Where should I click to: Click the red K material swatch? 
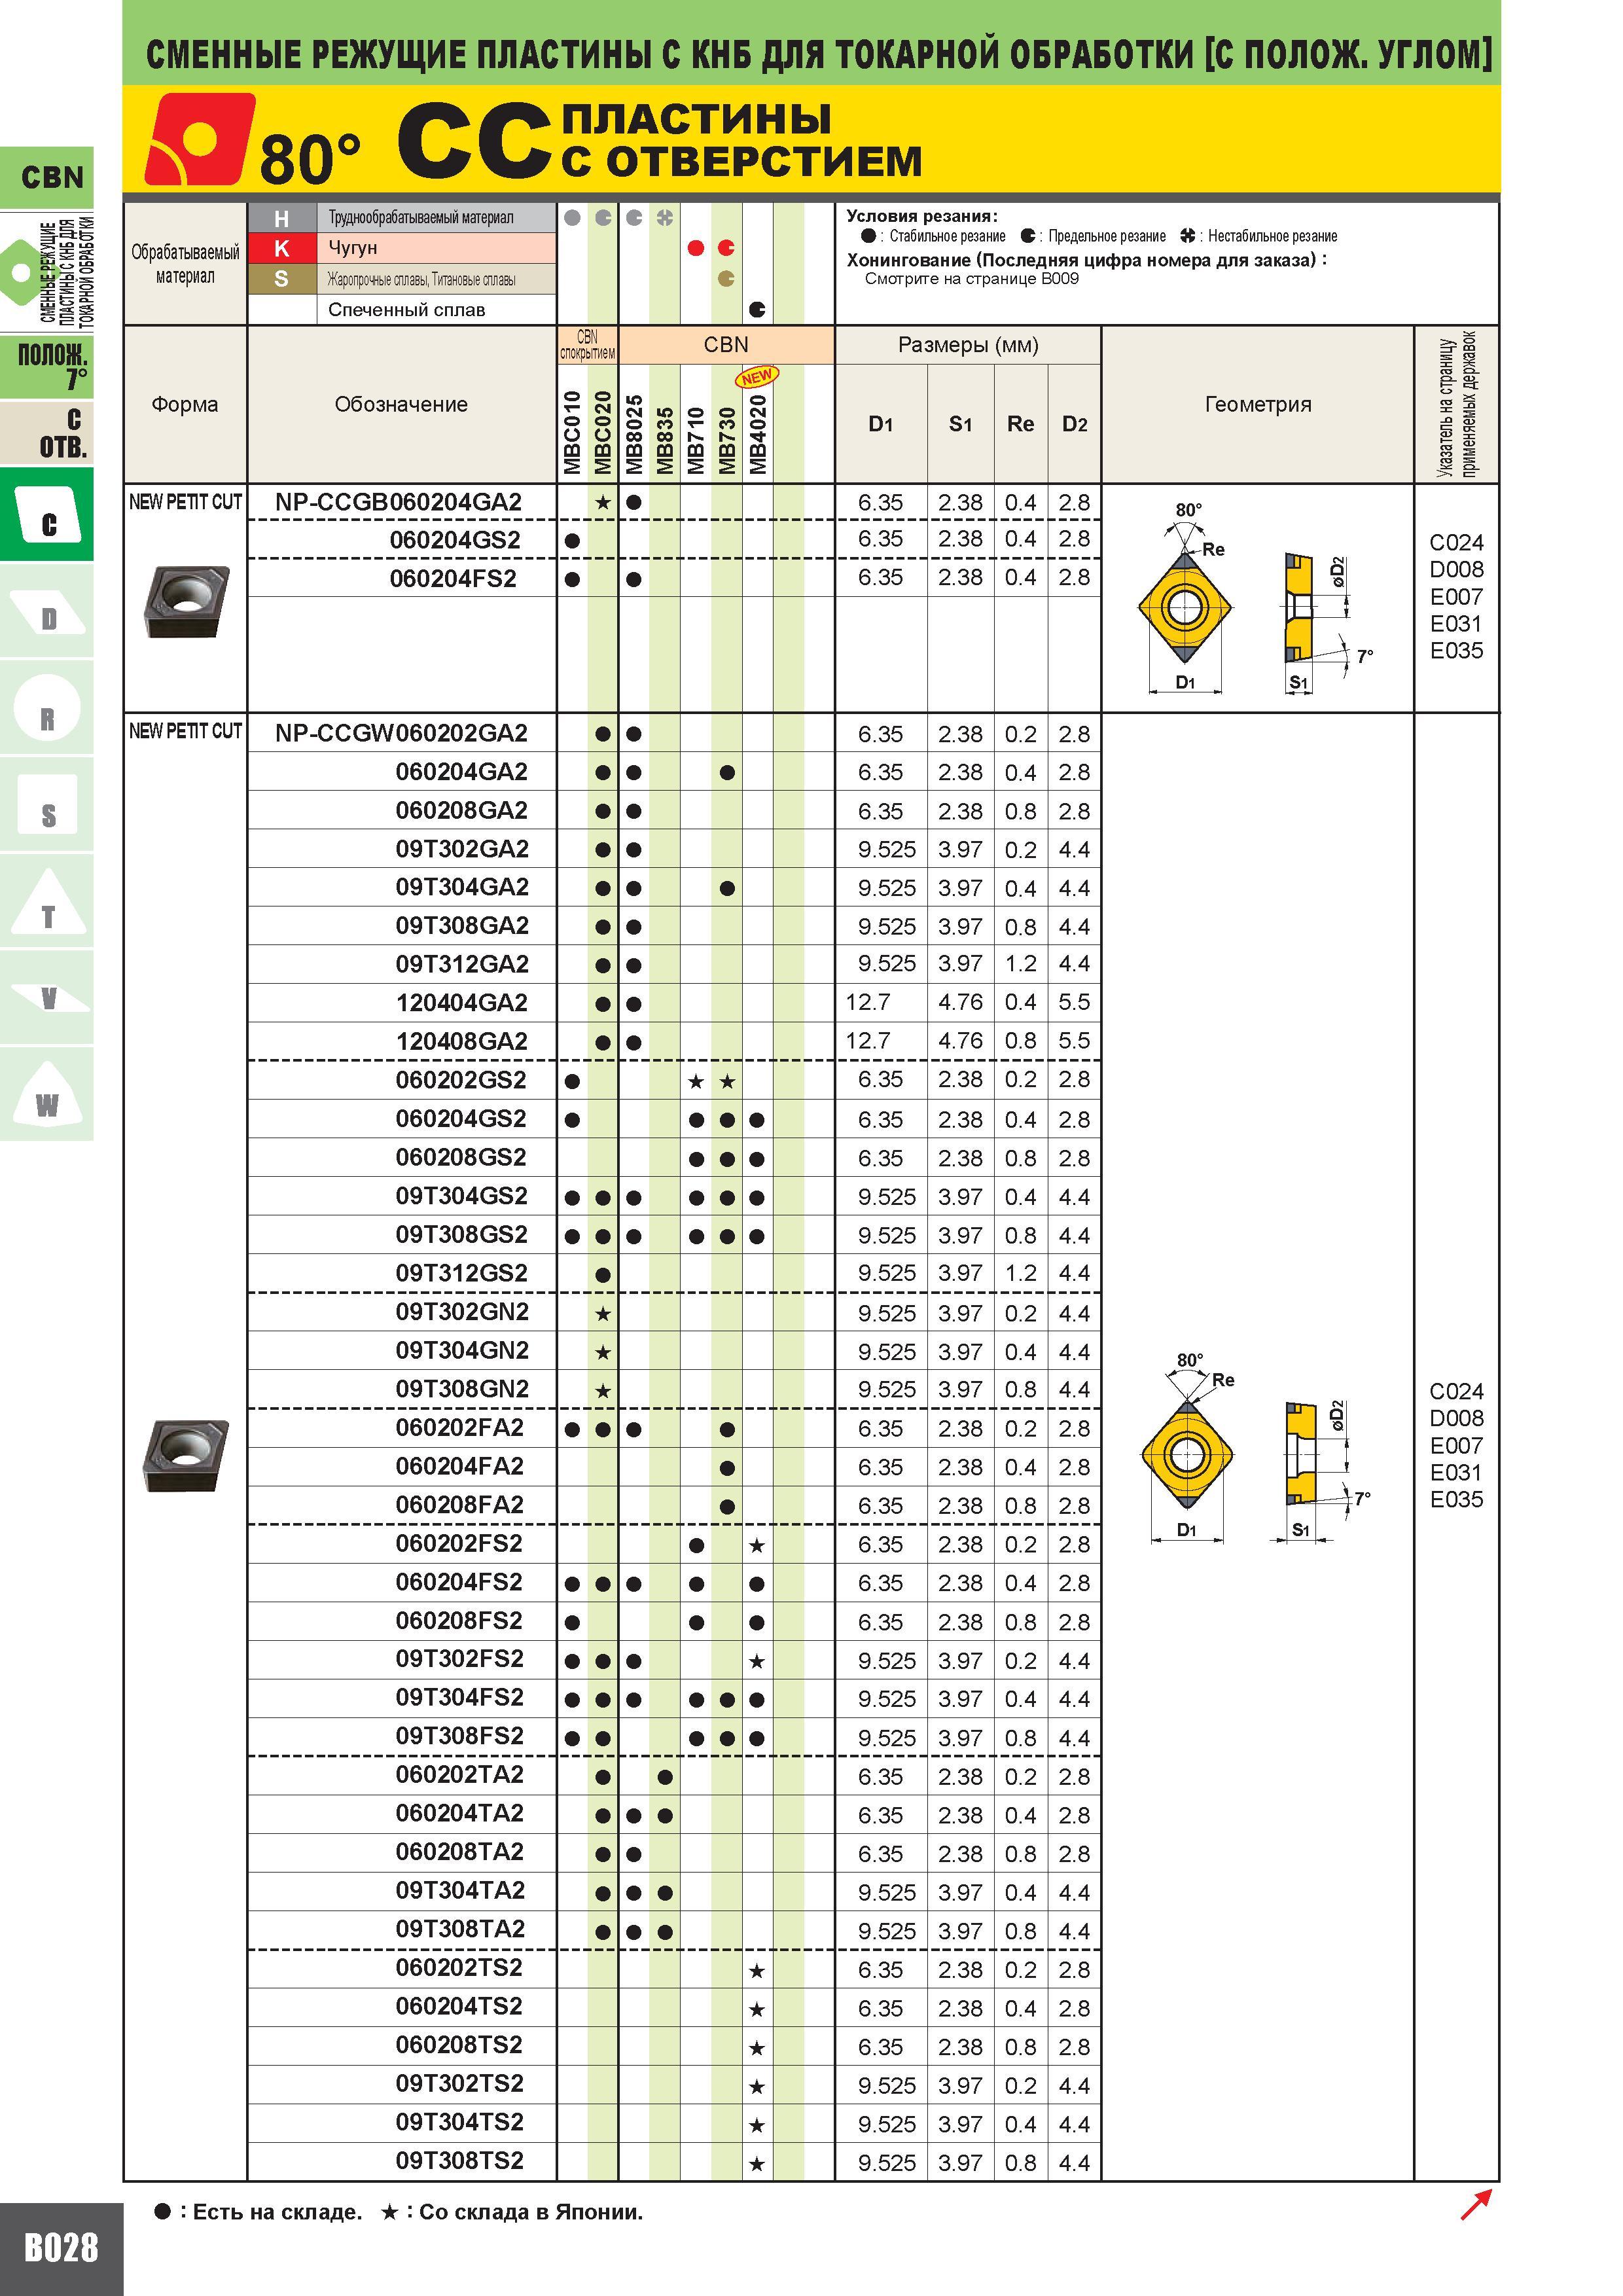tap(282, 248)
